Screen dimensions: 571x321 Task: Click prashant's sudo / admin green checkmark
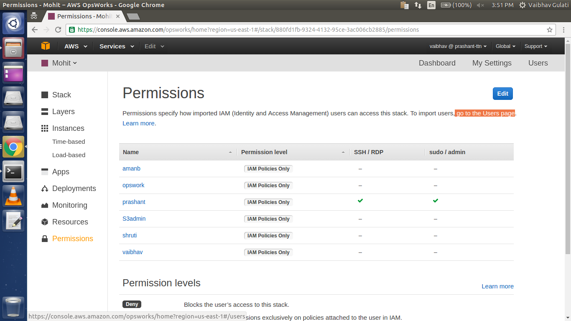436,201
